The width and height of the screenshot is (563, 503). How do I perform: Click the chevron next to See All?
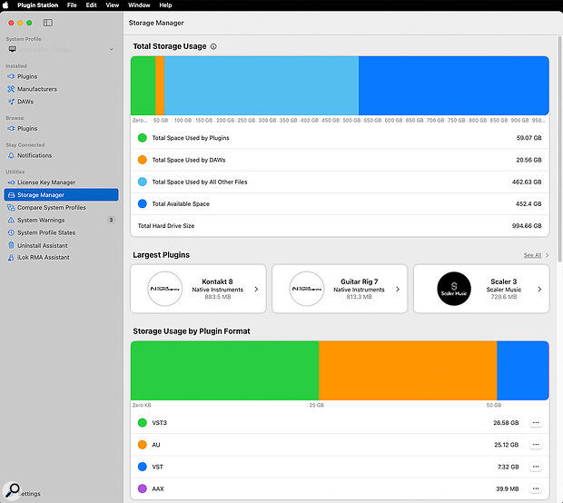(547, 255)
